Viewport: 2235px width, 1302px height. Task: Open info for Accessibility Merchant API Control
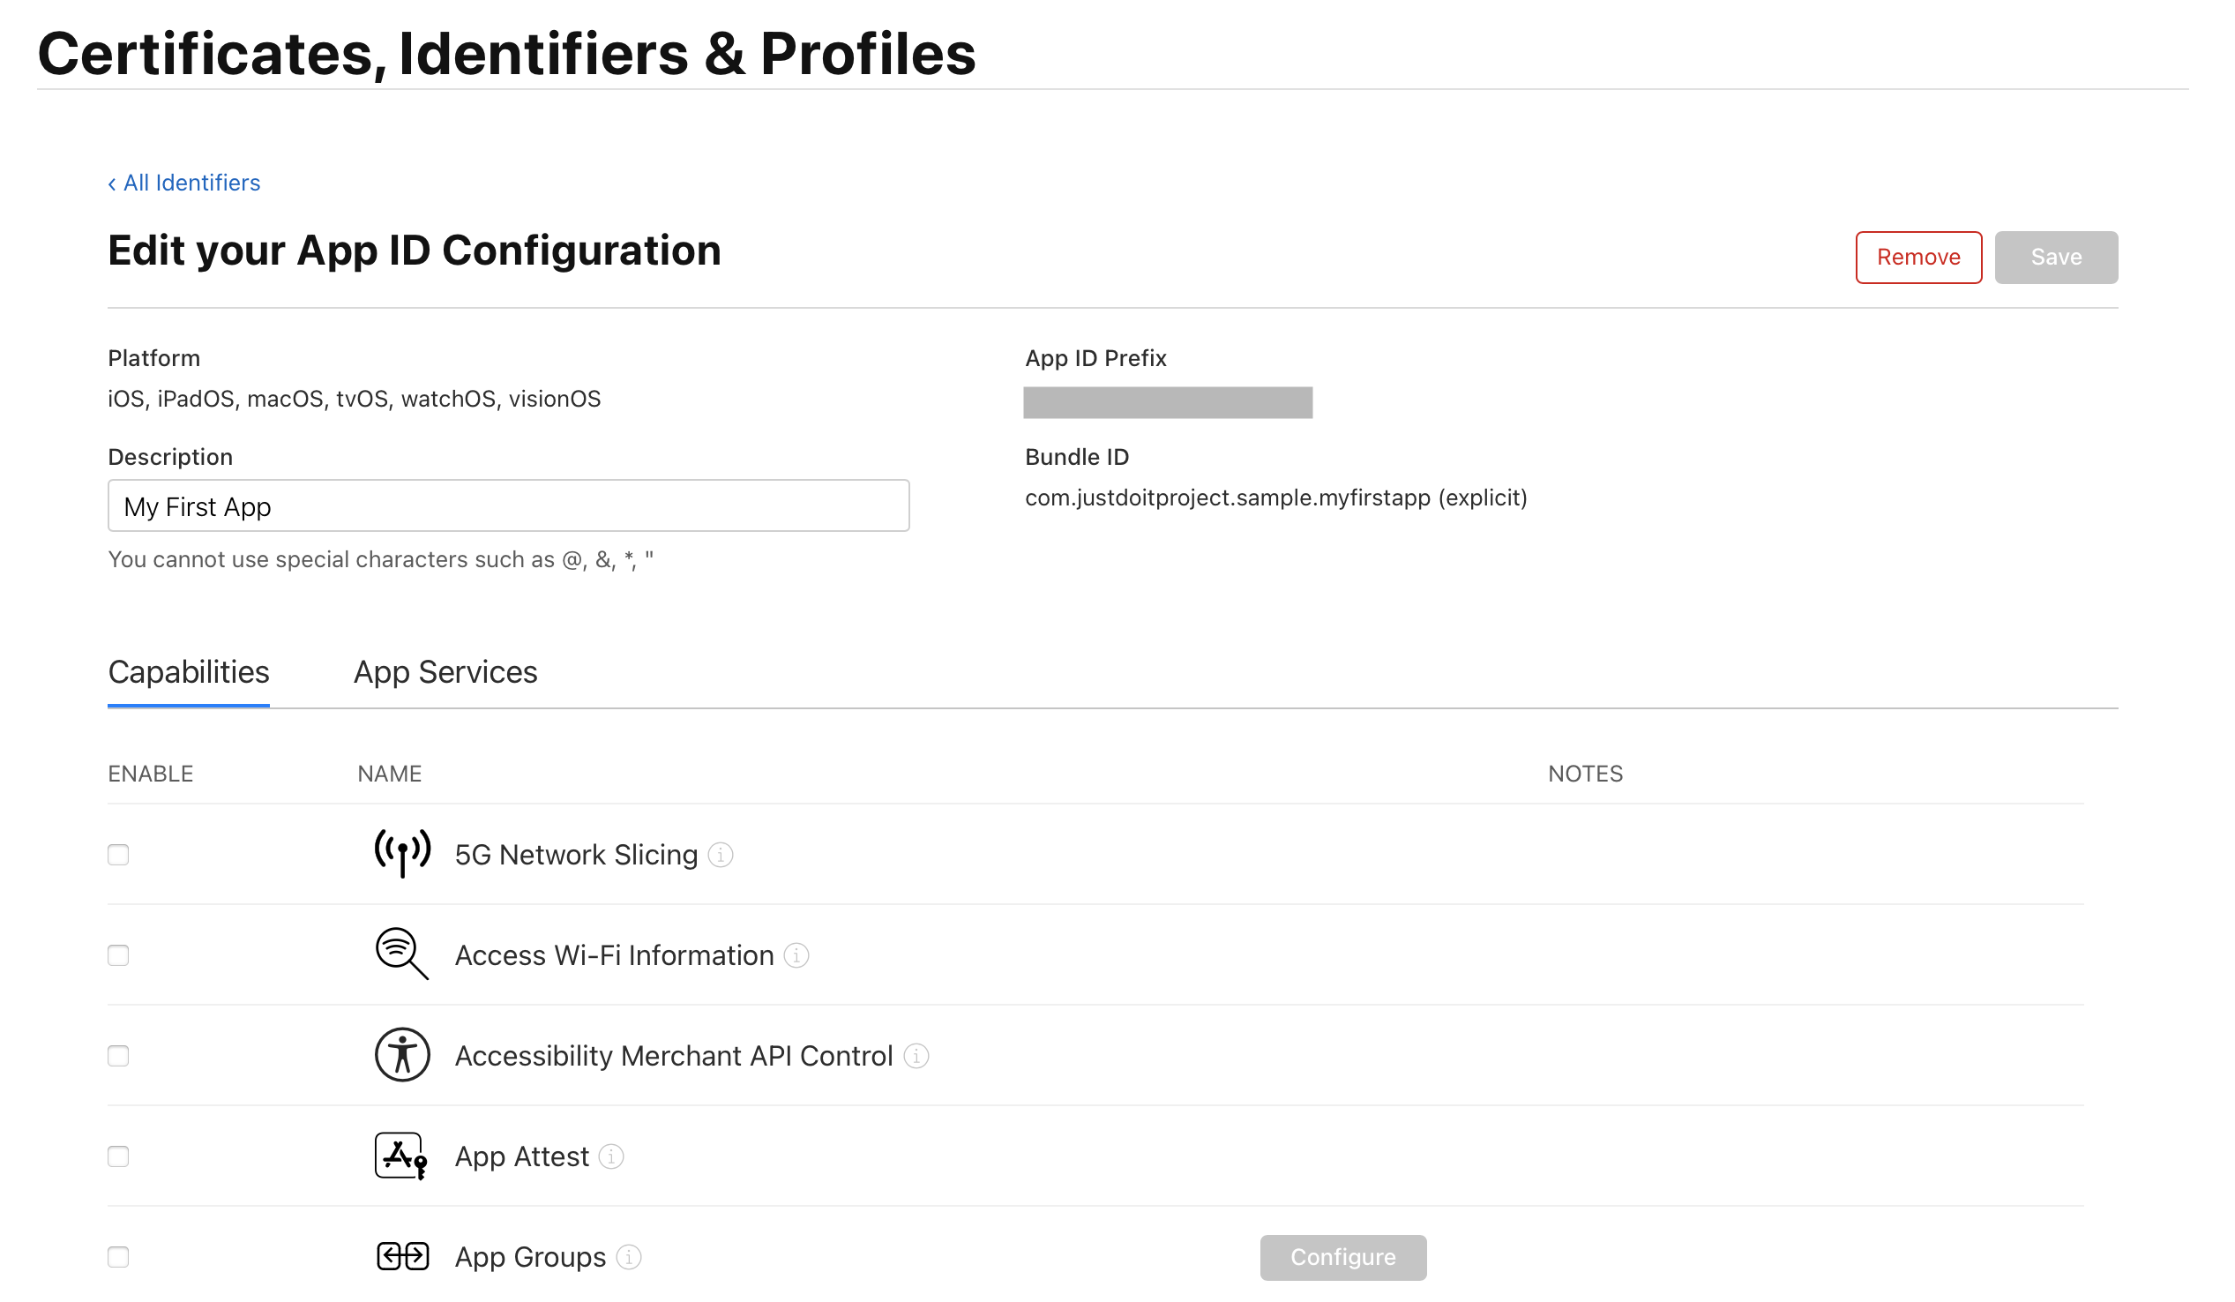916,1056
